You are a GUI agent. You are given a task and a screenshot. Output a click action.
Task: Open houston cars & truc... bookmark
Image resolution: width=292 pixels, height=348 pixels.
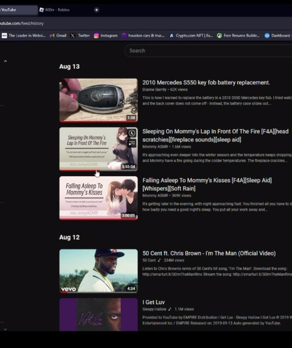tap(143, 35)
